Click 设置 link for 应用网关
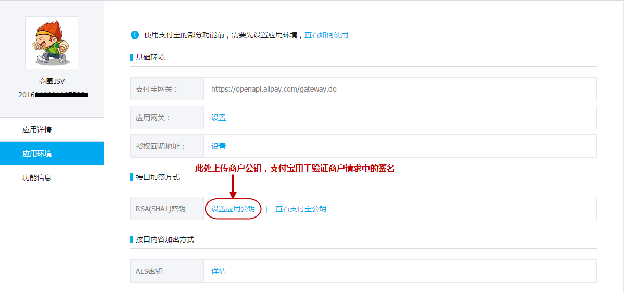This screenshot has width=624, height=293. click(x=219, y=118)
